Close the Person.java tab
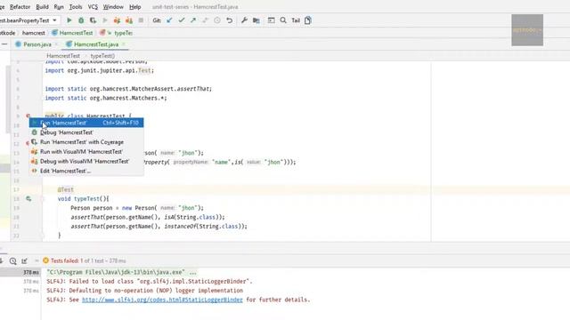 point(56,44)
